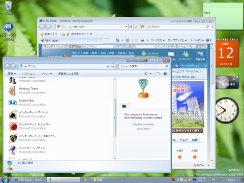Click inside the Games search field
The width and height of the screenshot is (244, 183).
tap(142, 66)
